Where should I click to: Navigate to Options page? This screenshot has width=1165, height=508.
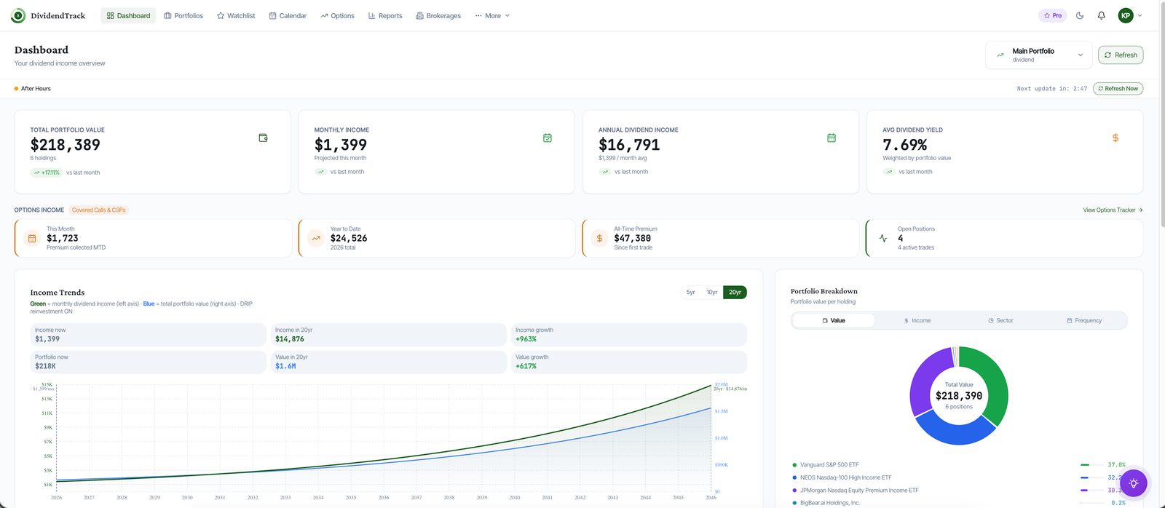337,15
